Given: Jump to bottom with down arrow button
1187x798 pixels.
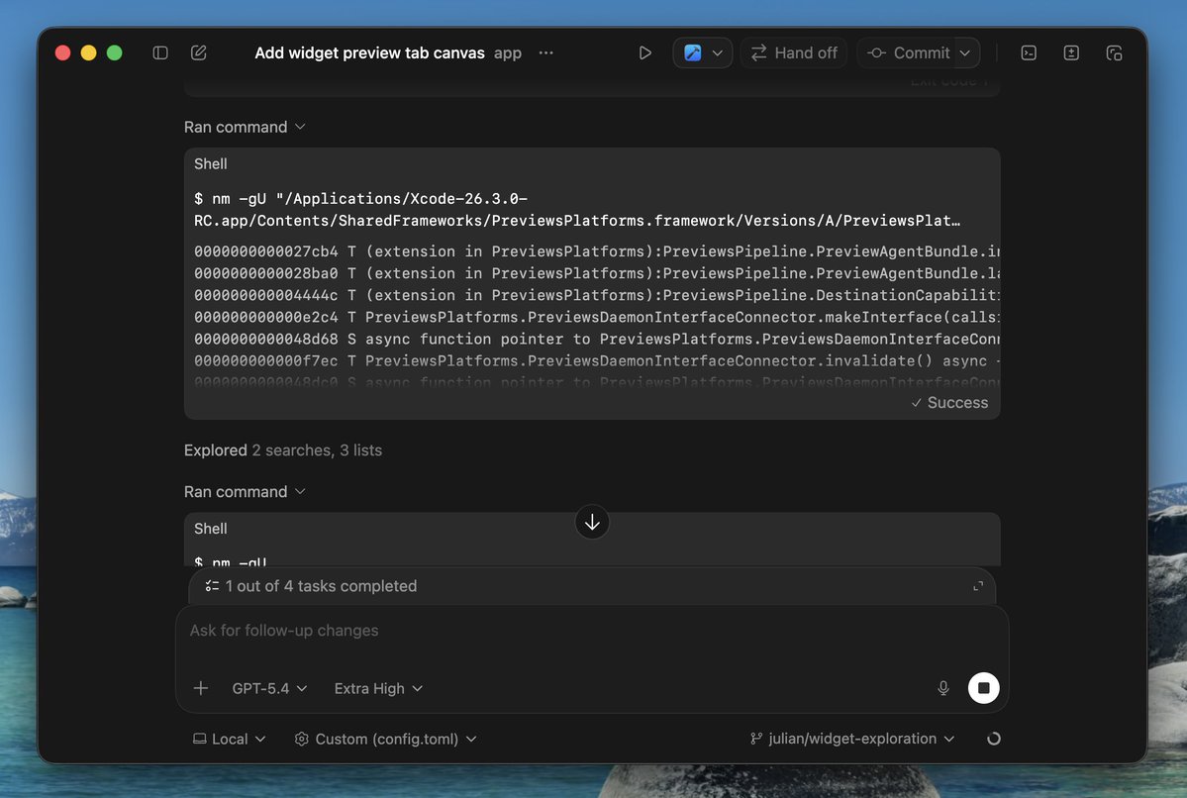Looking at the screenshot, I should pyautogui.click(x=592, y=523).
